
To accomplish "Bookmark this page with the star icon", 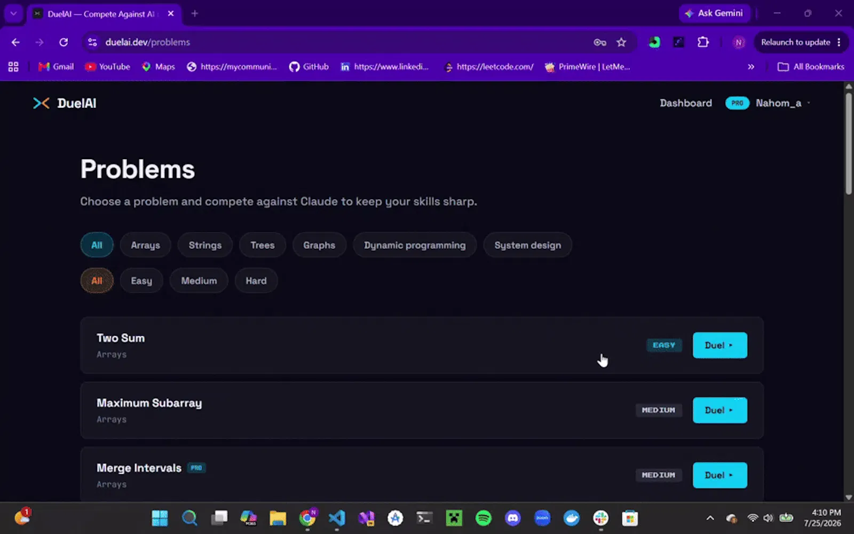I will coord(621,42).
